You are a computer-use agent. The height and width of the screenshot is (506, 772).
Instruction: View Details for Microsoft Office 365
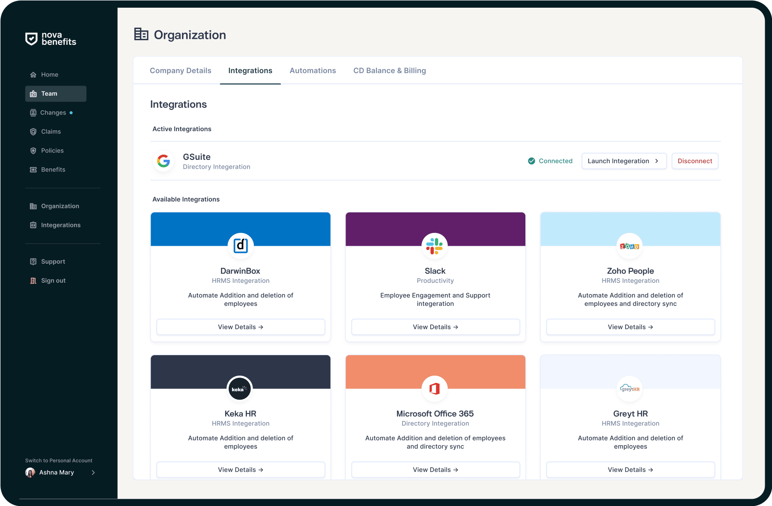[435, 469]
